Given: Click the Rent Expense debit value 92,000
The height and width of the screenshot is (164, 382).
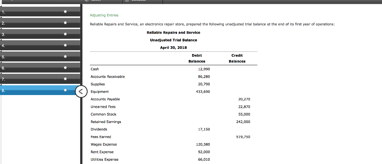Looking at the screenshot, I should tap(204, 152).
